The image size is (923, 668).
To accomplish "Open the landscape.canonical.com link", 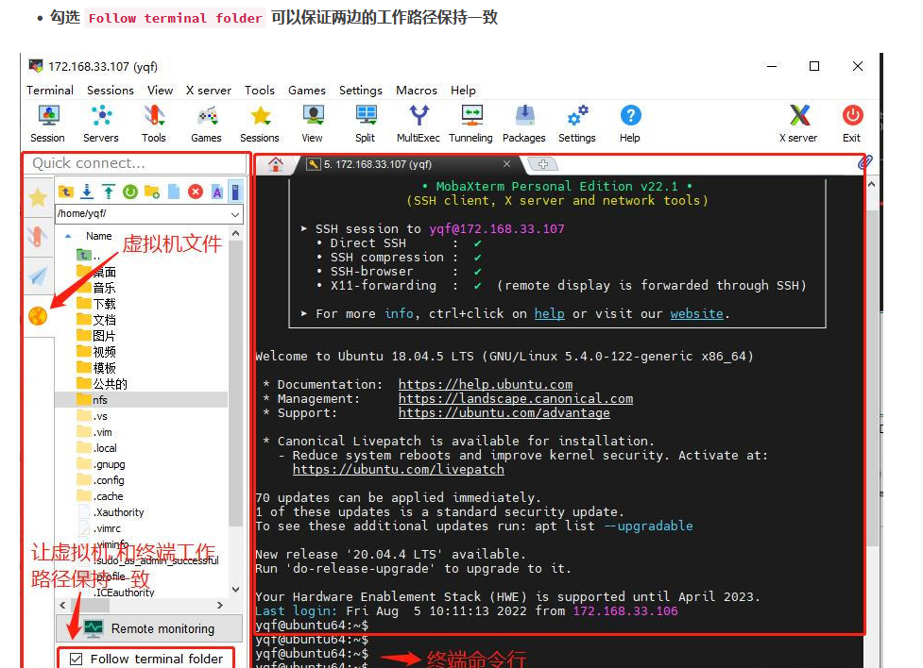I will point(516,398).
